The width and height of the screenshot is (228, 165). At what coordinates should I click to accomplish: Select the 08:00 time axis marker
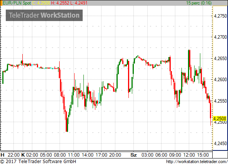(x=60, y=155)
